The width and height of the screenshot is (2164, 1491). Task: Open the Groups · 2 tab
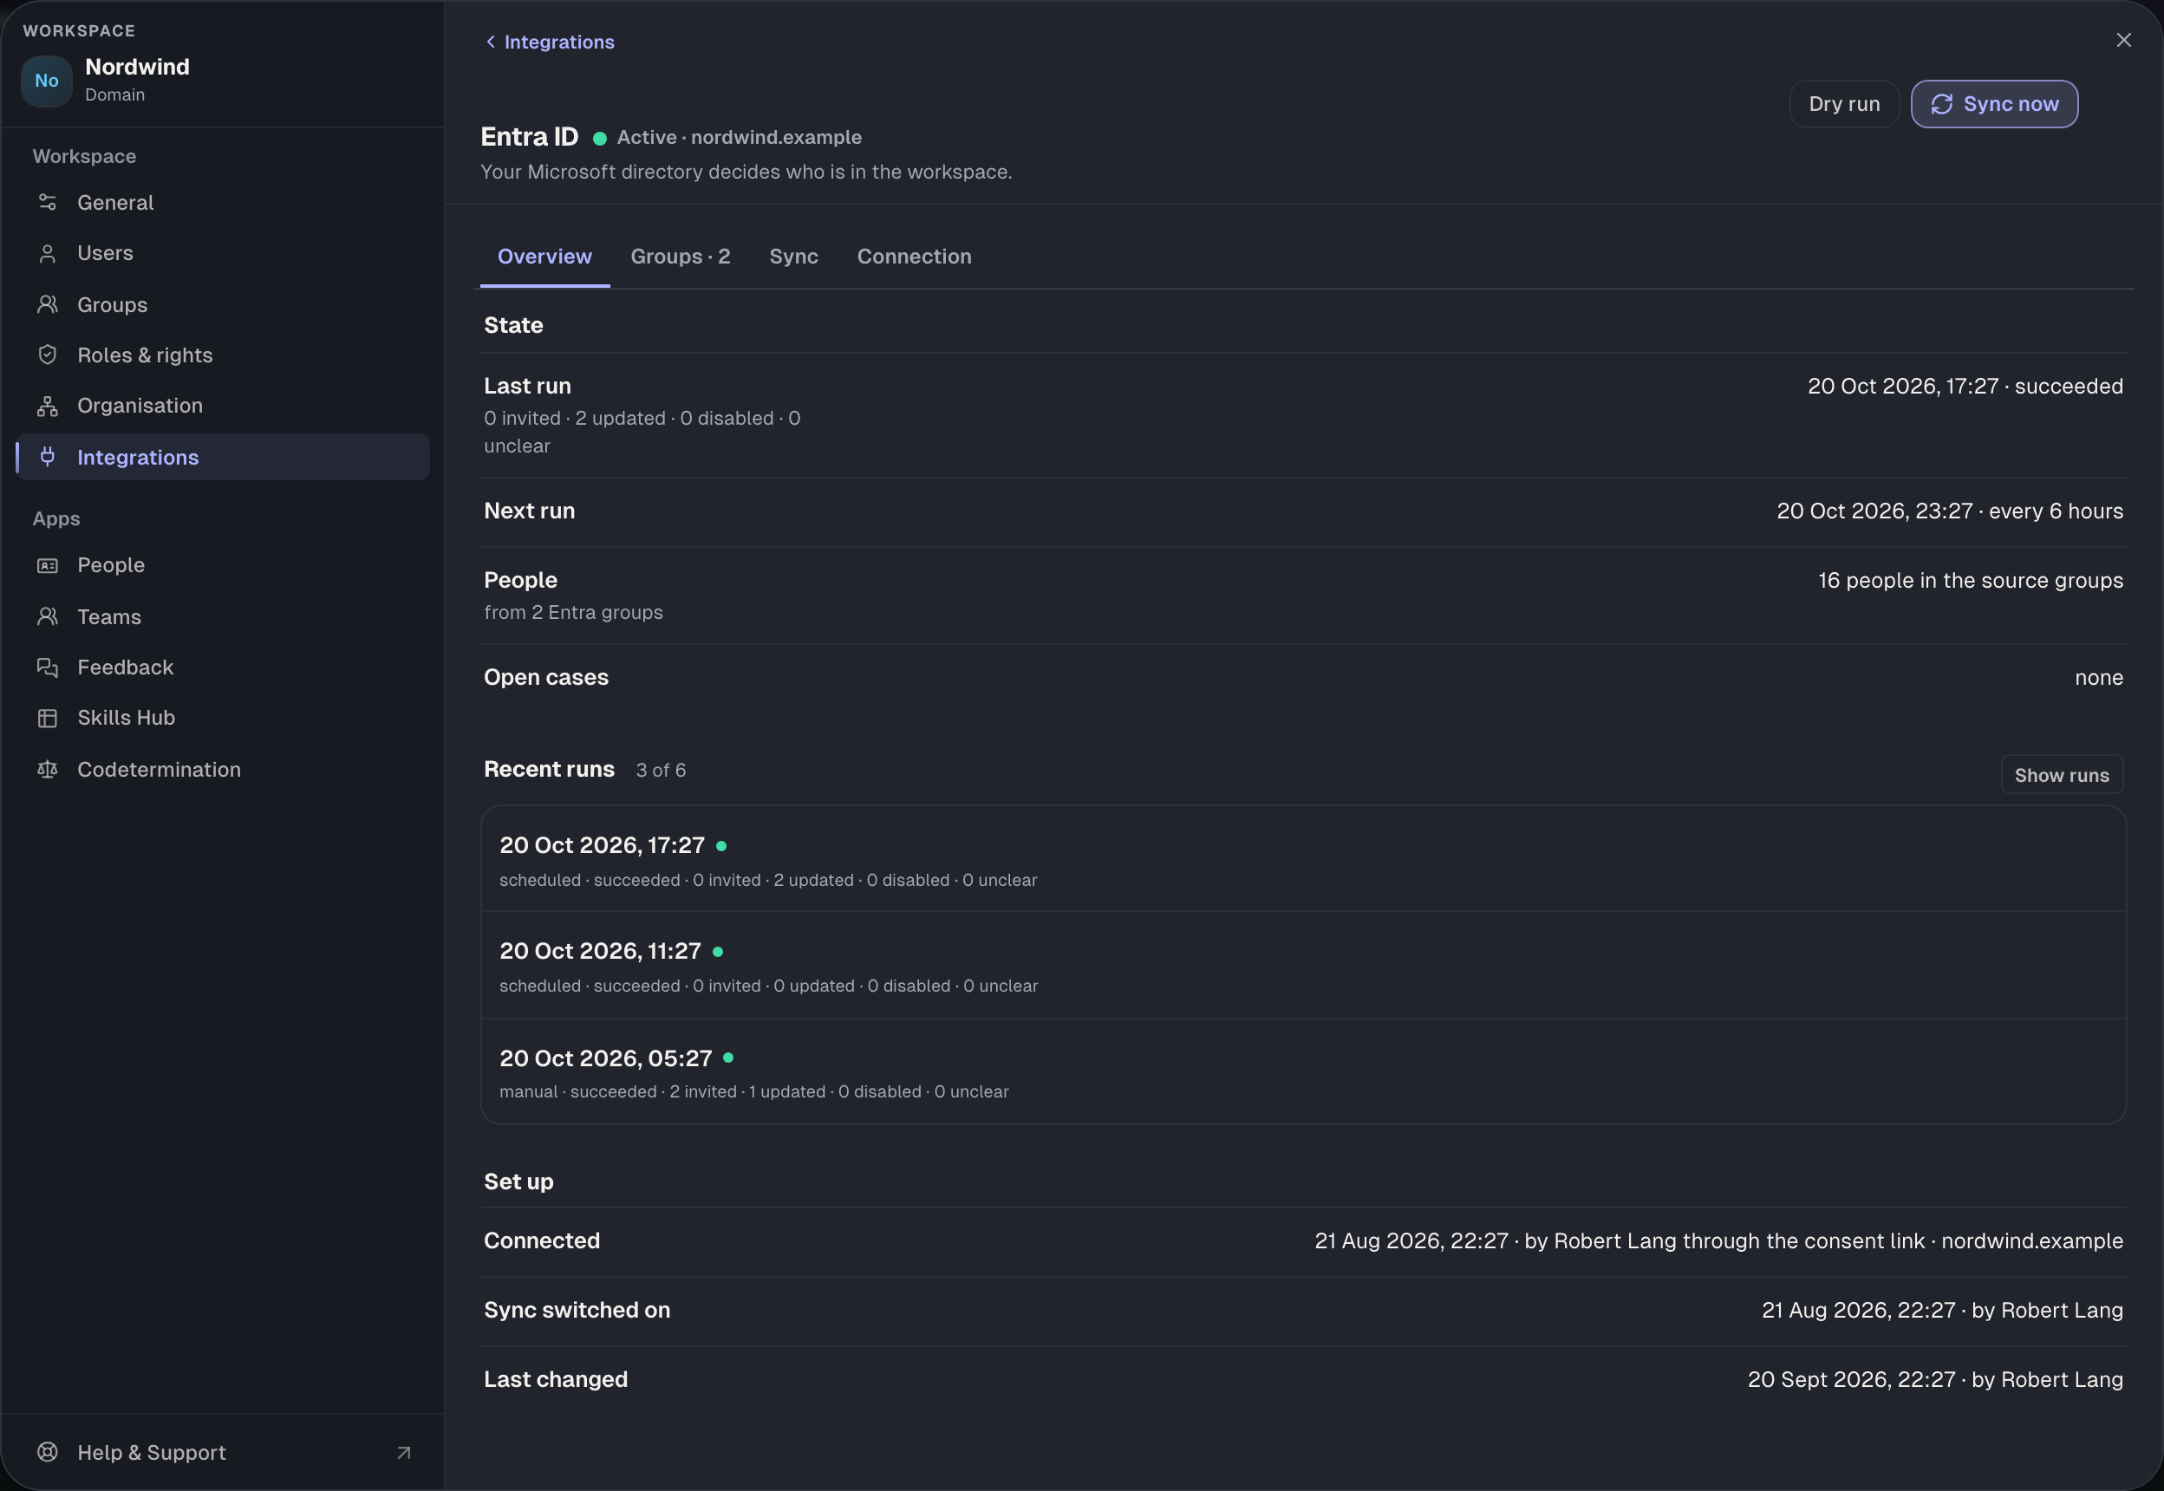point(681,256)
